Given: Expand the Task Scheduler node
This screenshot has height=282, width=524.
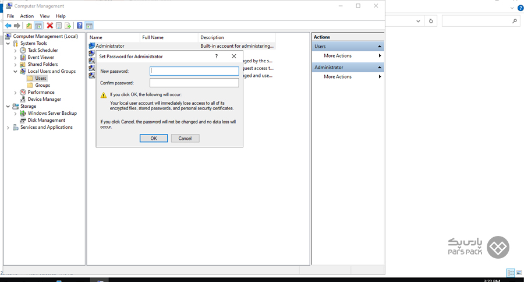Looking at the screenshot, I should click(15, 51).
